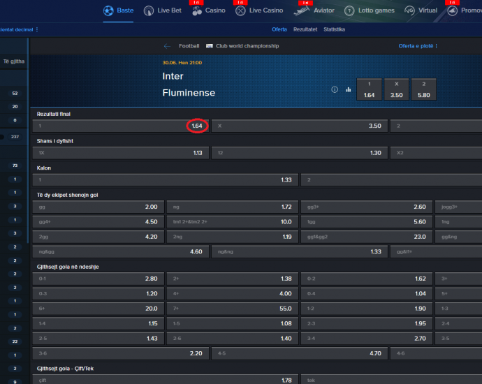
Task: Select total goals 6+ at 20.0
Action: coord(98,309)
